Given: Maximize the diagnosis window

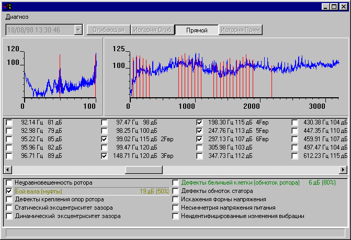Looking at the screenshot, I should coord(334,7).
